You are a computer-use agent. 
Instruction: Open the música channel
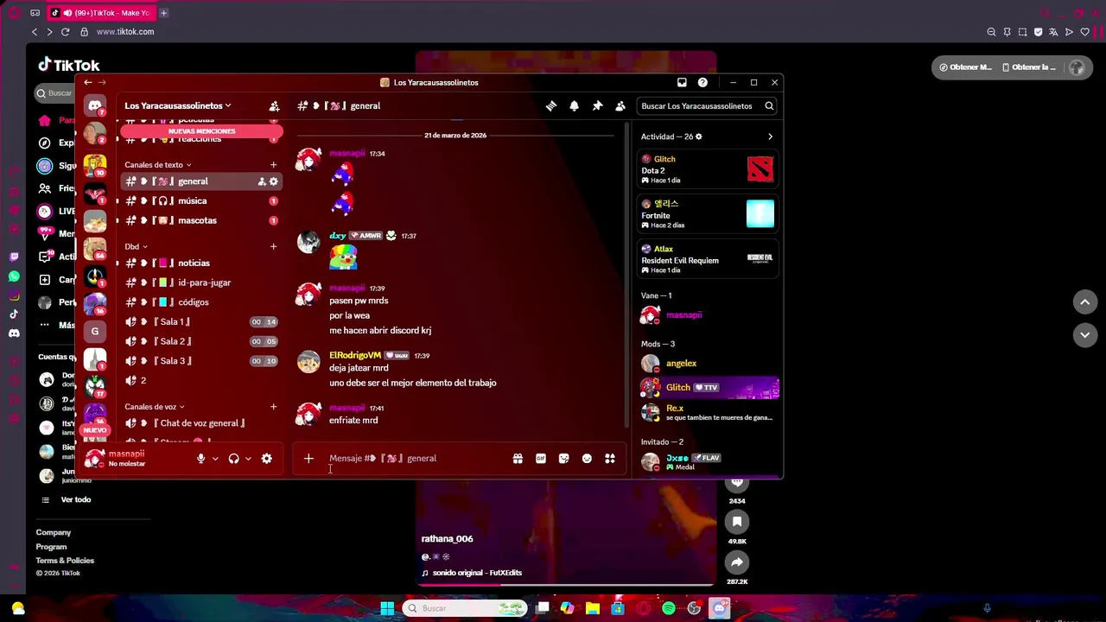201,201
